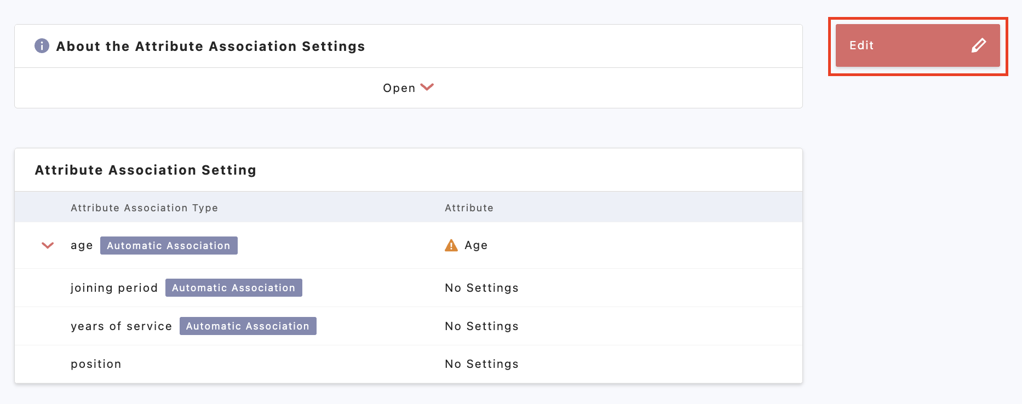
Task: Select the joining period row label
Action: [x=114, y=288]
